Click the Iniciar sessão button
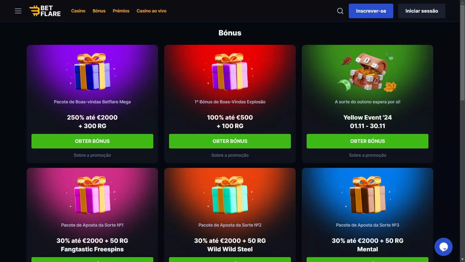 pyautogui.click(x=421, y=11)
